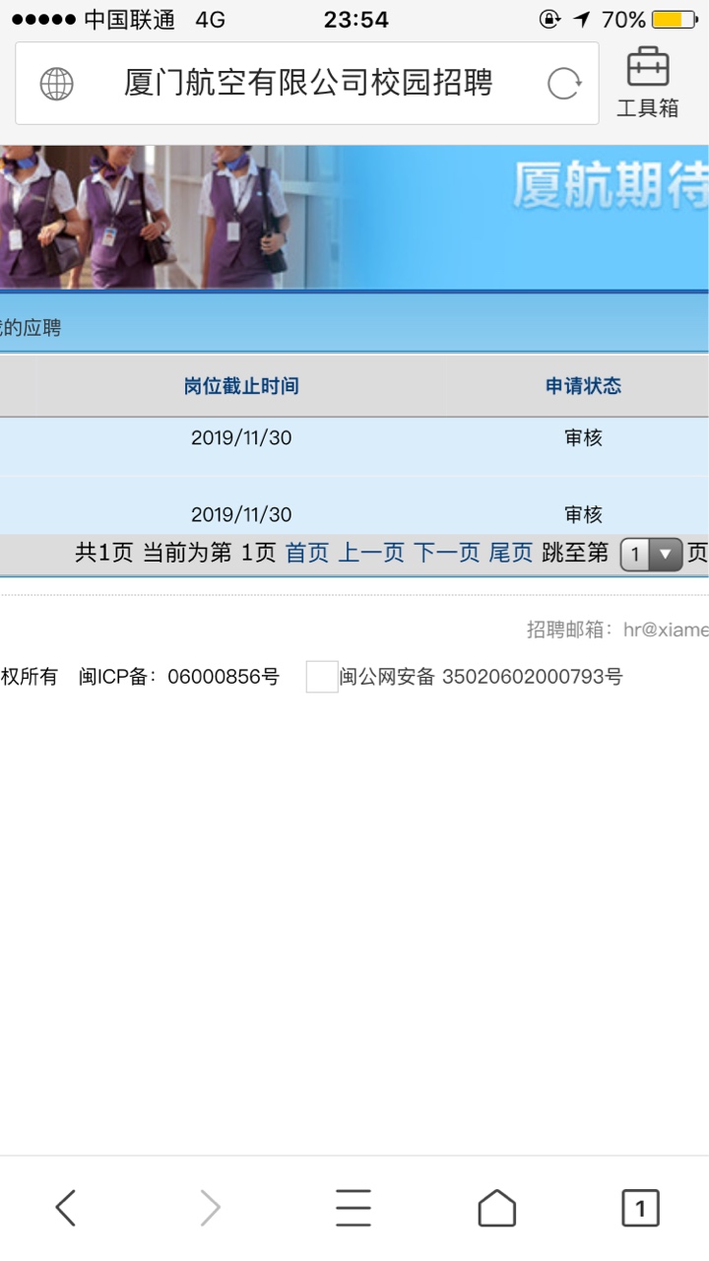Tap the location arrow status icon
This screenshot has width=709, height=1261.
(x=583, y=20)
